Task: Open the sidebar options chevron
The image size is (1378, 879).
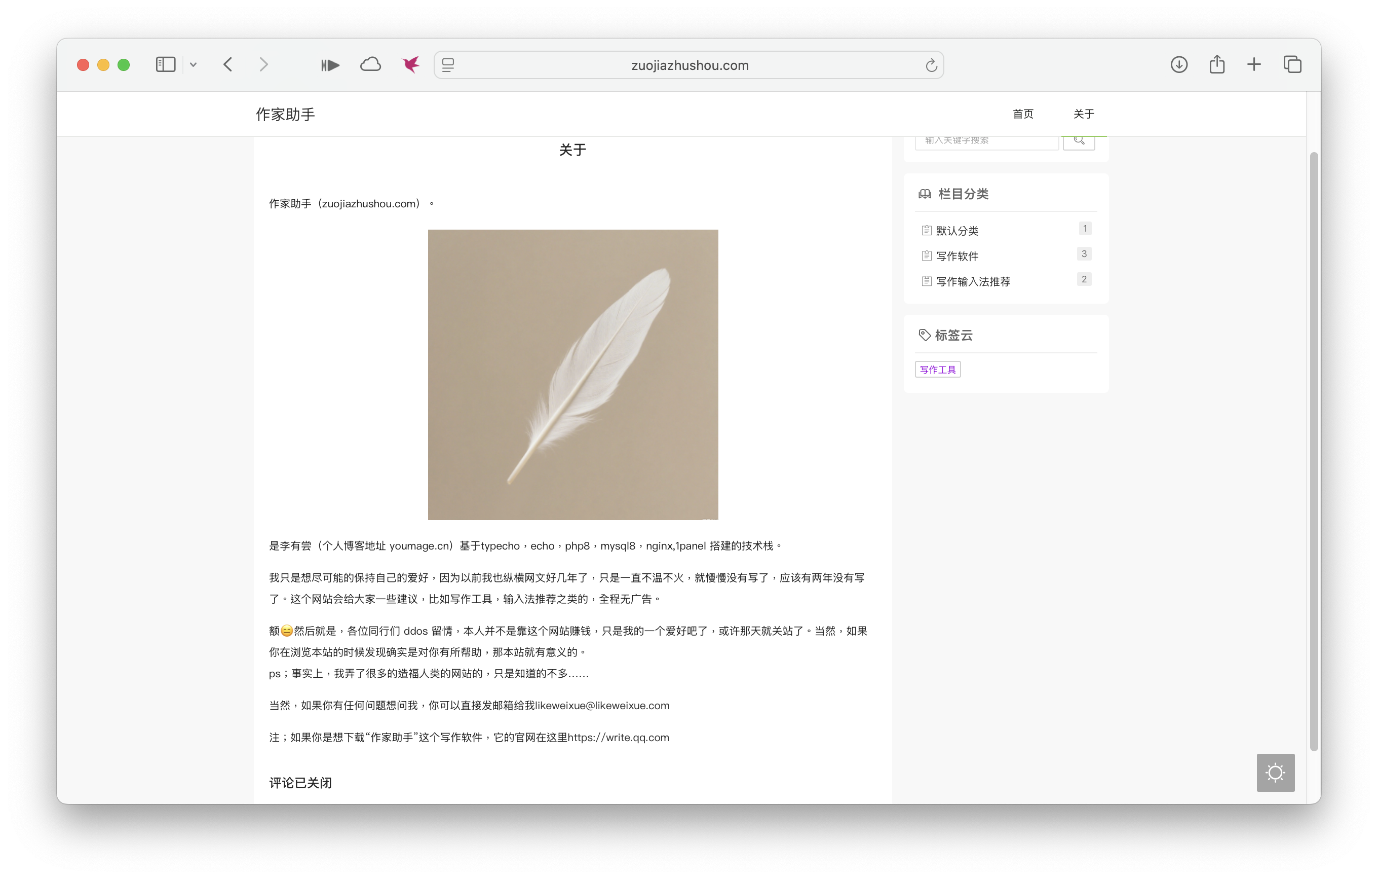Action: pyautogui.click(x=193, y=65)
